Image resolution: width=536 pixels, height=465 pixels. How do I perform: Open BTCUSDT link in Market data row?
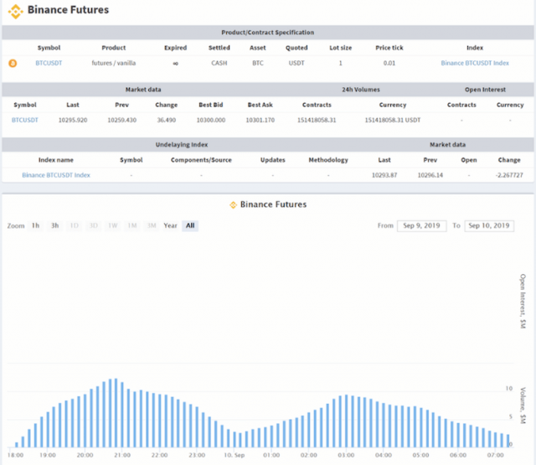(x=24, y=120)
